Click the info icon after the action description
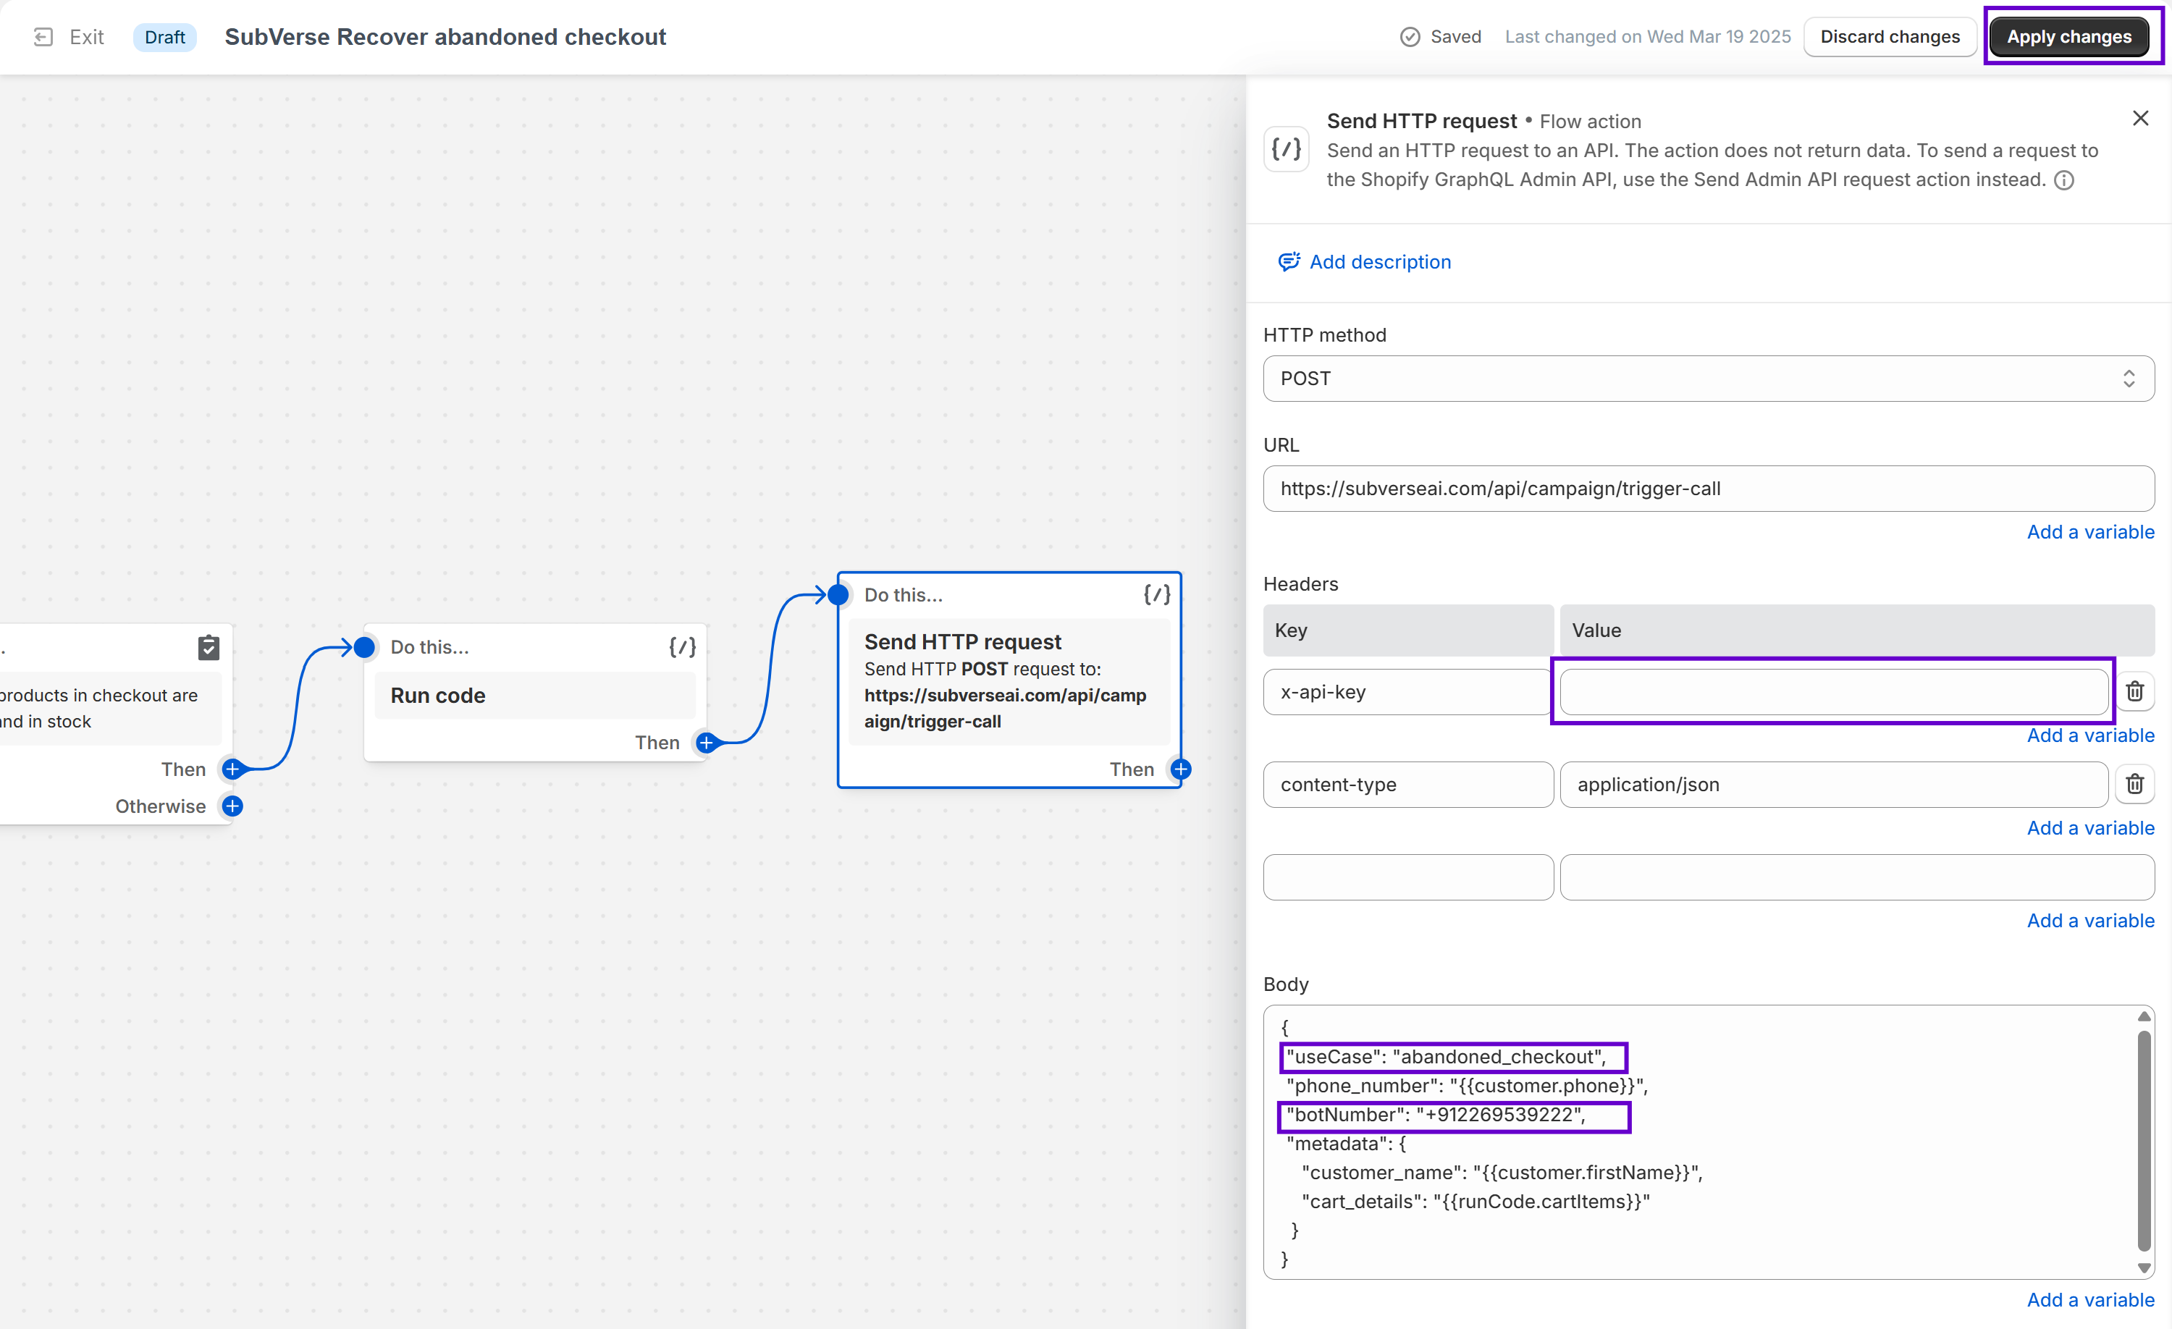The image size is (2172, 1329). 2063,181
